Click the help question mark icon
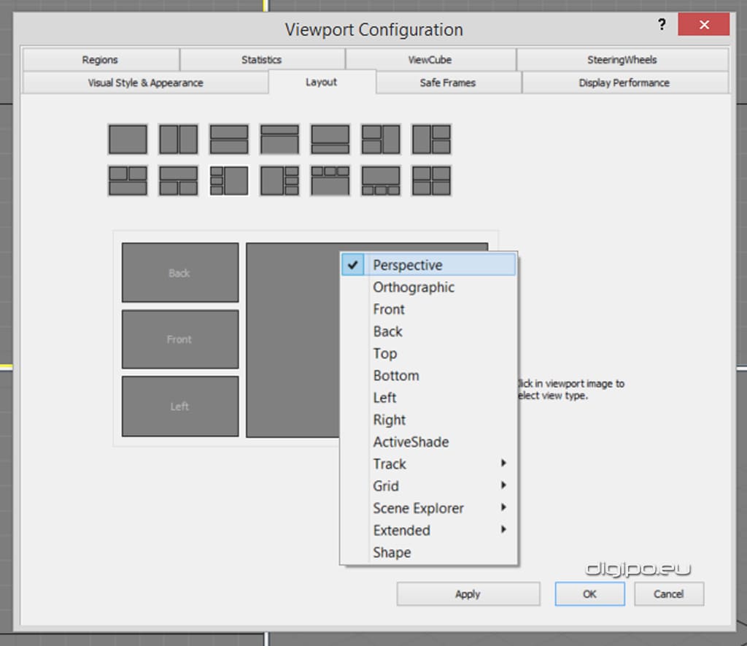This screenshot has width=747, height=646. 662,25
